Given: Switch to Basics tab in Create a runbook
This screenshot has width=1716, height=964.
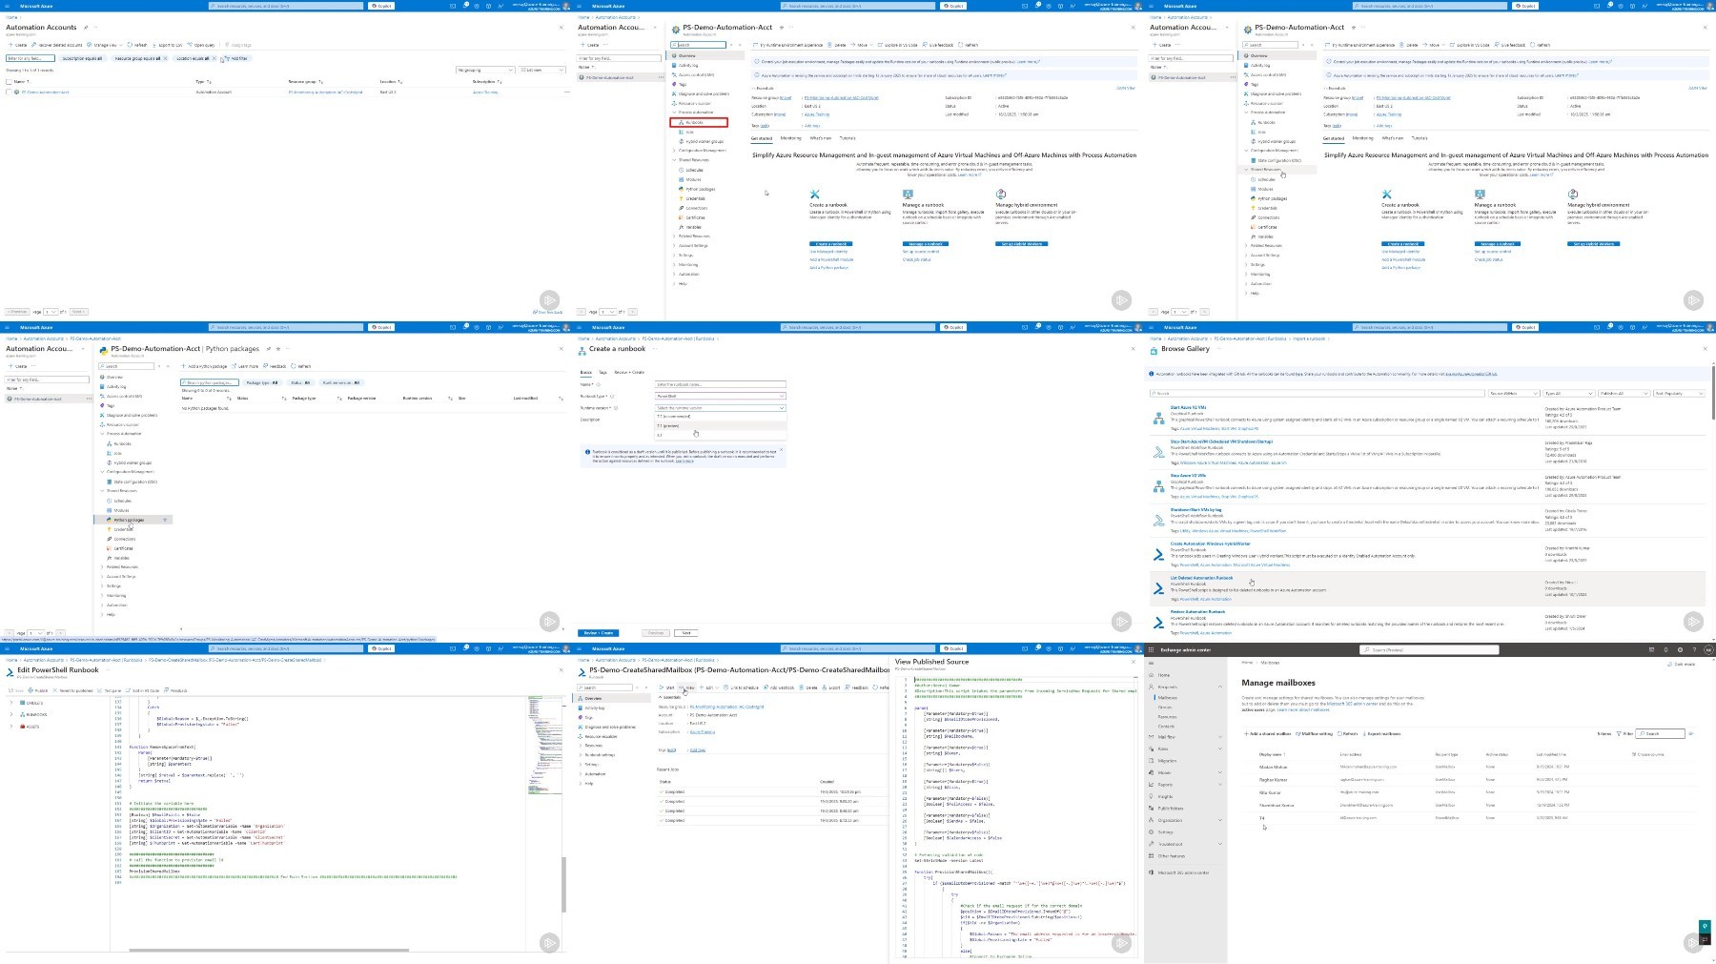Looking at the screenshot, I should (586, 372).
